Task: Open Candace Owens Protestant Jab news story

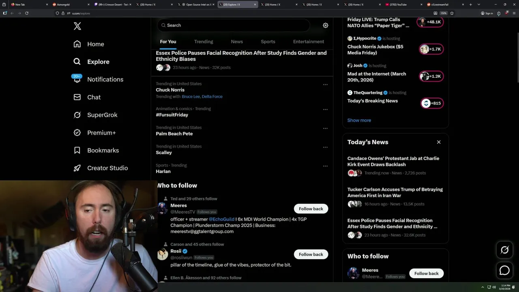Action: pyautogui.click(x=393, y=161)
